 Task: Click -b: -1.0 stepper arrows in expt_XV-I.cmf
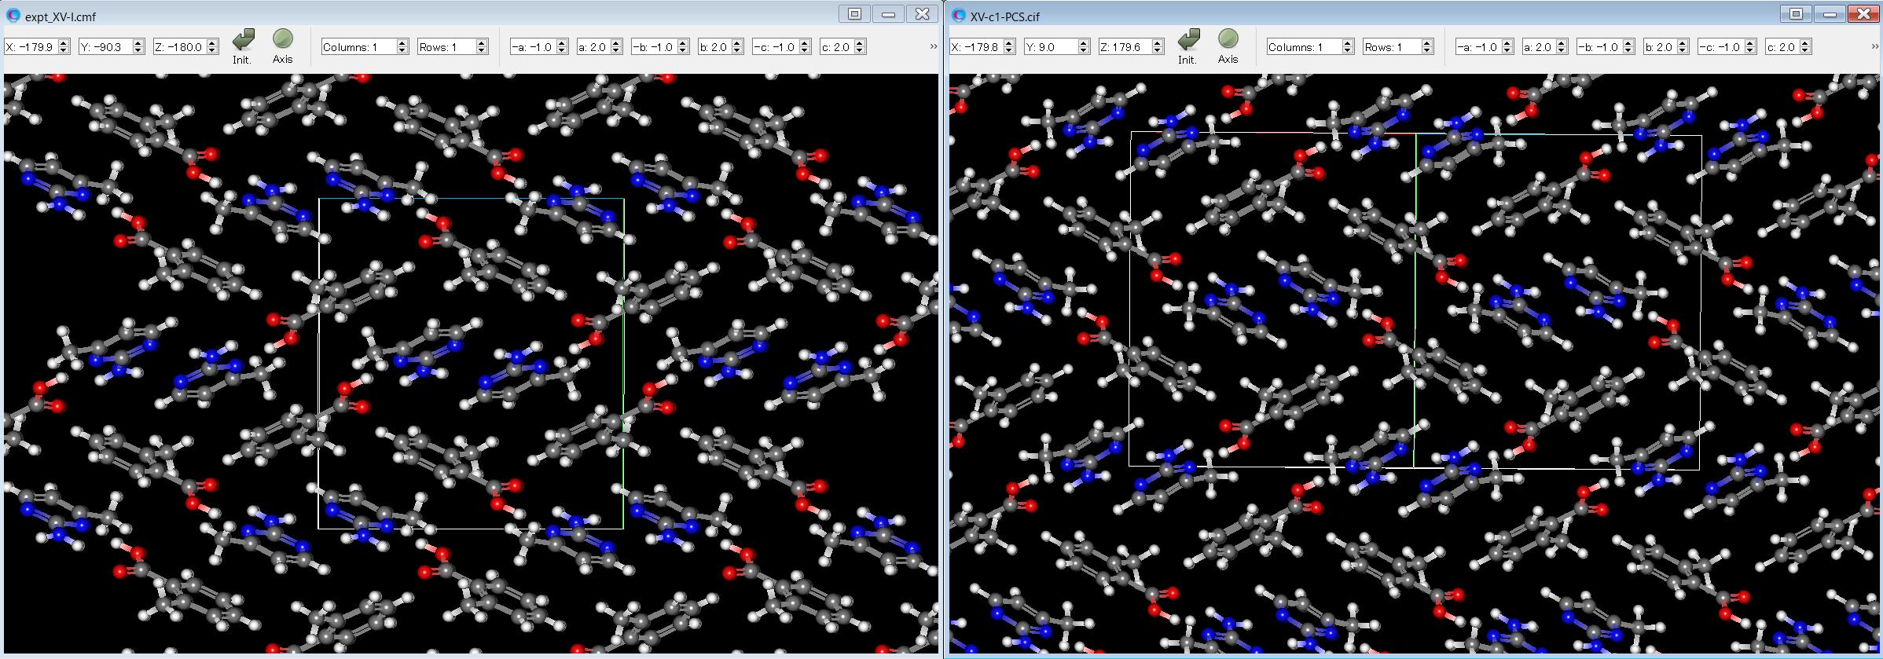coord(683,47)
